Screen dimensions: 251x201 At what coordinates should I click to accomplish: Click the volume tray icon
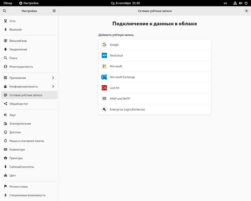pyautogui.click(x=241, y=3)
